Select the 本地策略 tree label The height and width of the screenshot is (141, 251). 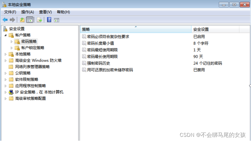pyautogui.click(x=23, y=54)
